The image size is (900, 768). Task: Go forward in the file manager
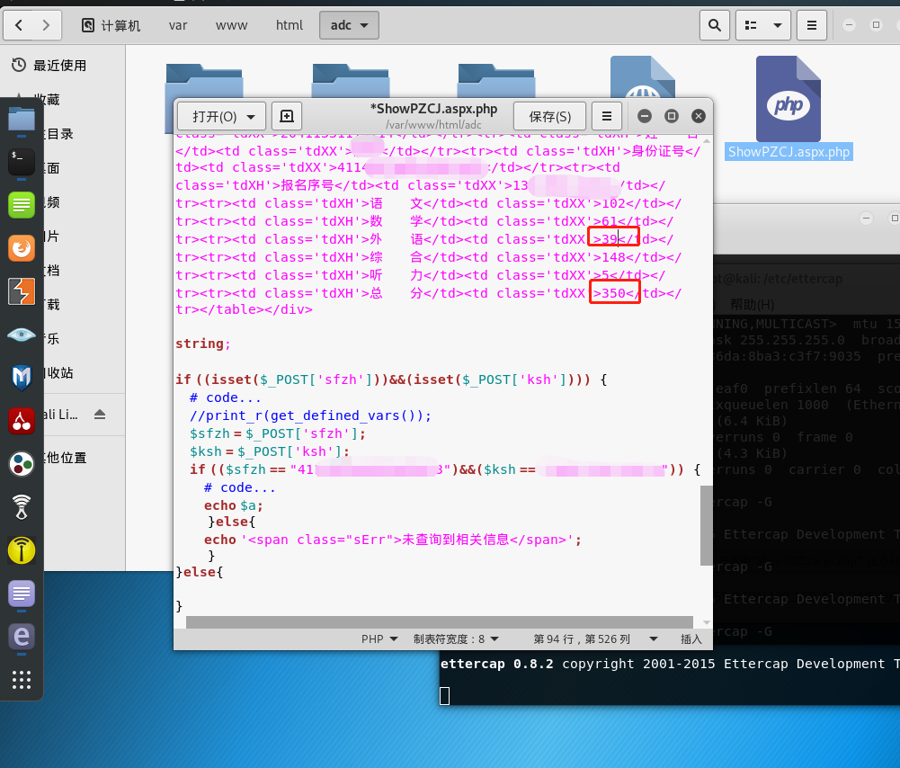click(47, 25)
